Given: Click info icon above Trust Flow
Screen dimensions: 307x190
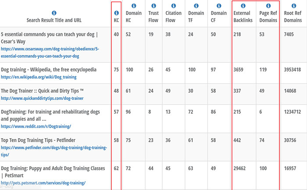Looking at the screenshot, I should coord(153,6).
